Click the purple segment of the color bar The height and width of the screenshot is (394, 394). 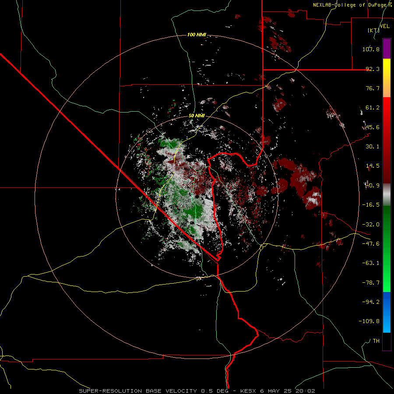point(387,49)
